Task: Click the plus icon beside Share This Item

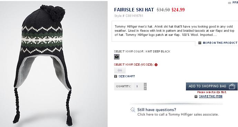Action: pyautogui.click(x=196, y=97)
